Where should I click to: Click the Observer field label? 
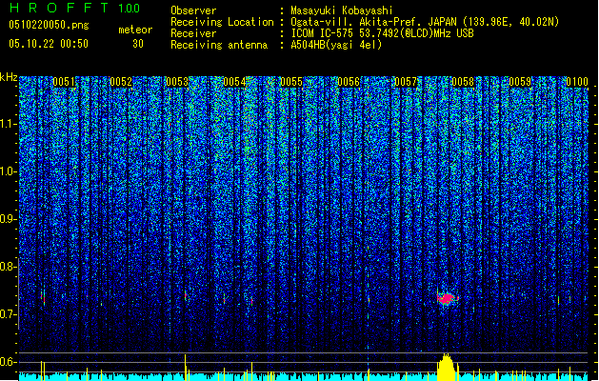tap(193, 10)
